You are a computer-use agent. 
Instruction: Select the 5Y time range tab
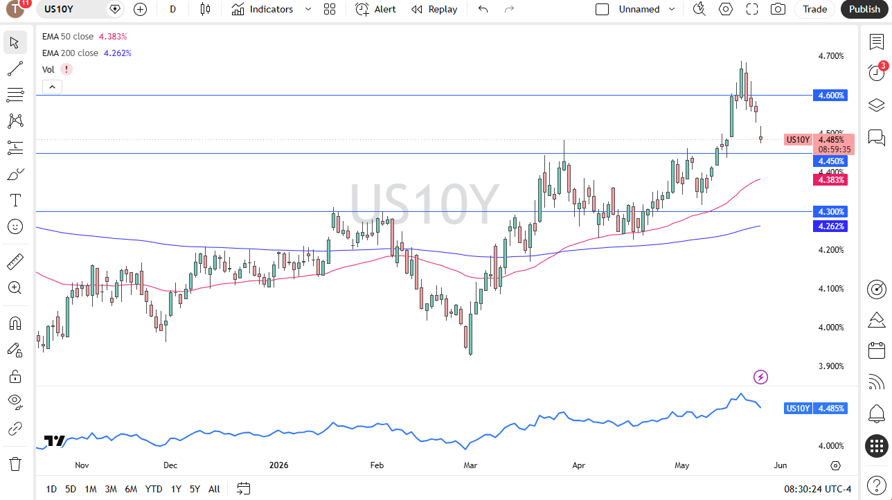[195, 489]
